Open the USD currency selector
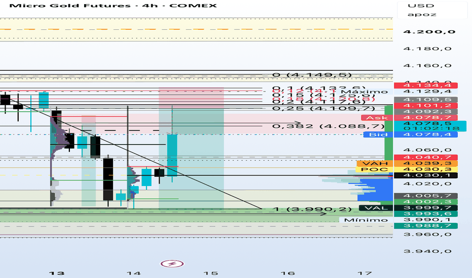Screen dimensions: 472x278 [x=421, y=6]
